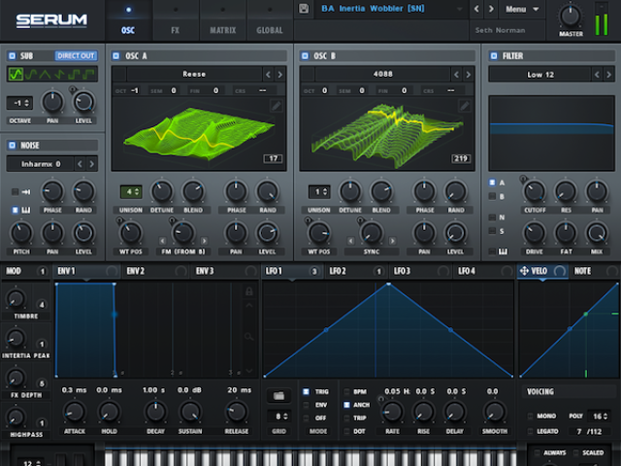Viewport: 621px width, 466px height.
Task: Click OSC B frame number 219
Action: click(x=461, y=158)
